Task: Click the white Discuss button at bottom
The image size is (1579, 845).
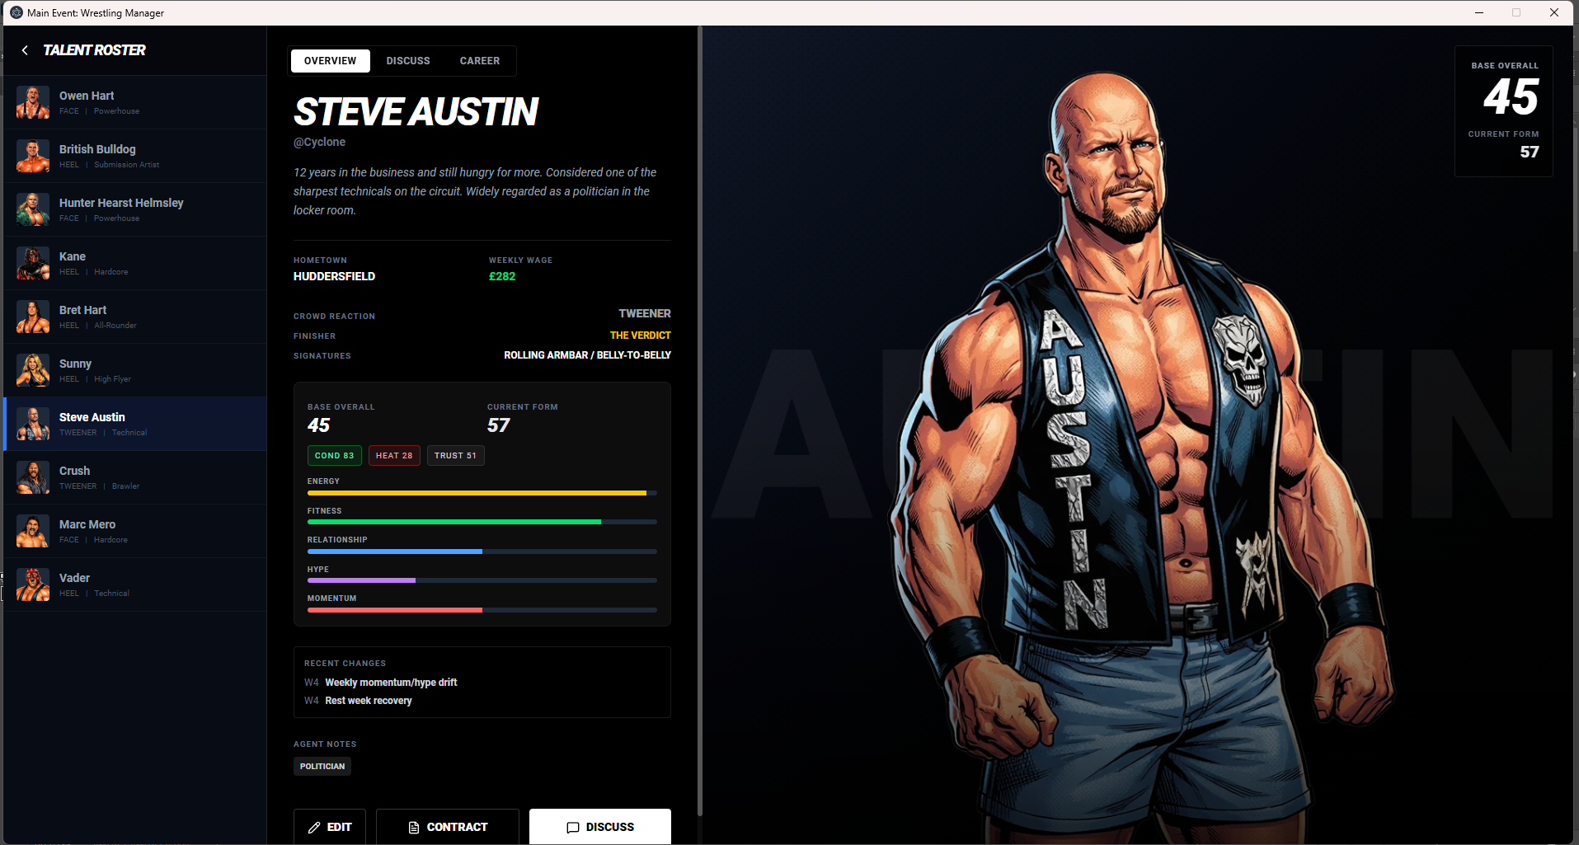Action: (x=600, y=827)
